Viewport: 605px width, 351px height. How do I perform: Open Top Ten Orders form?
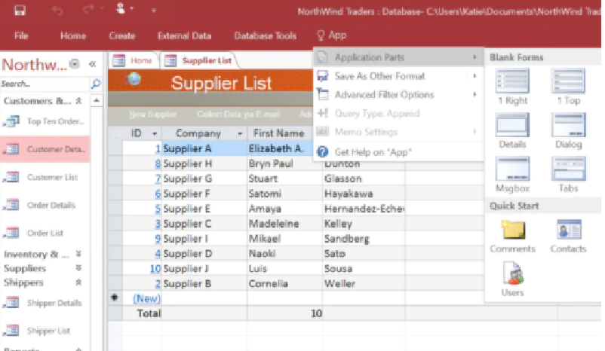tap(45, 121)
